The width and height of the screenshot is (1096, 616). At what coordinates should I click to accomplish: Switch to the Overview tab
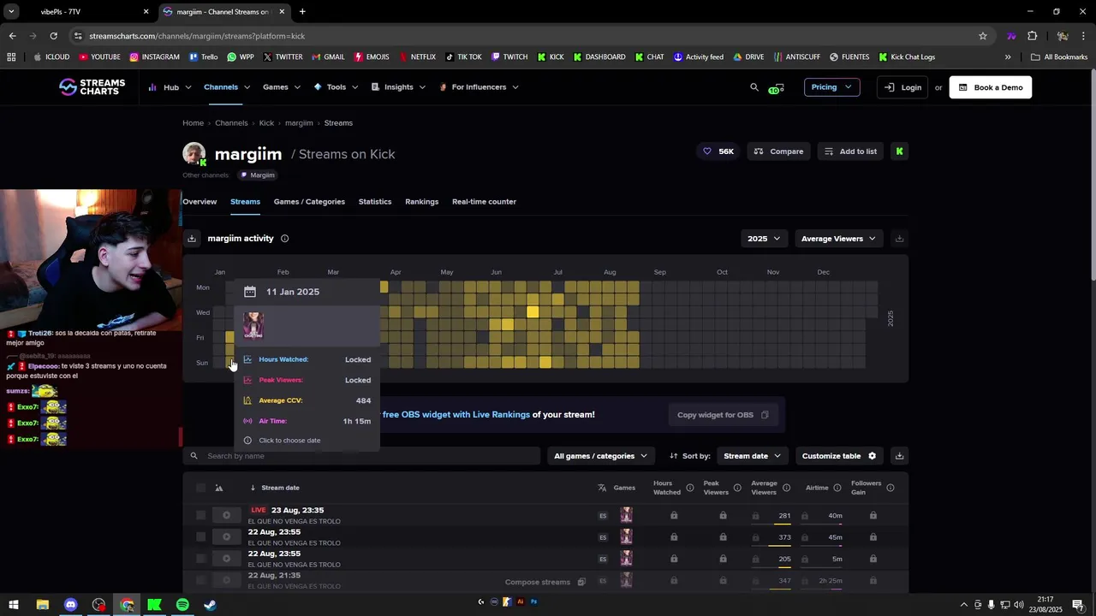(200, 202)
